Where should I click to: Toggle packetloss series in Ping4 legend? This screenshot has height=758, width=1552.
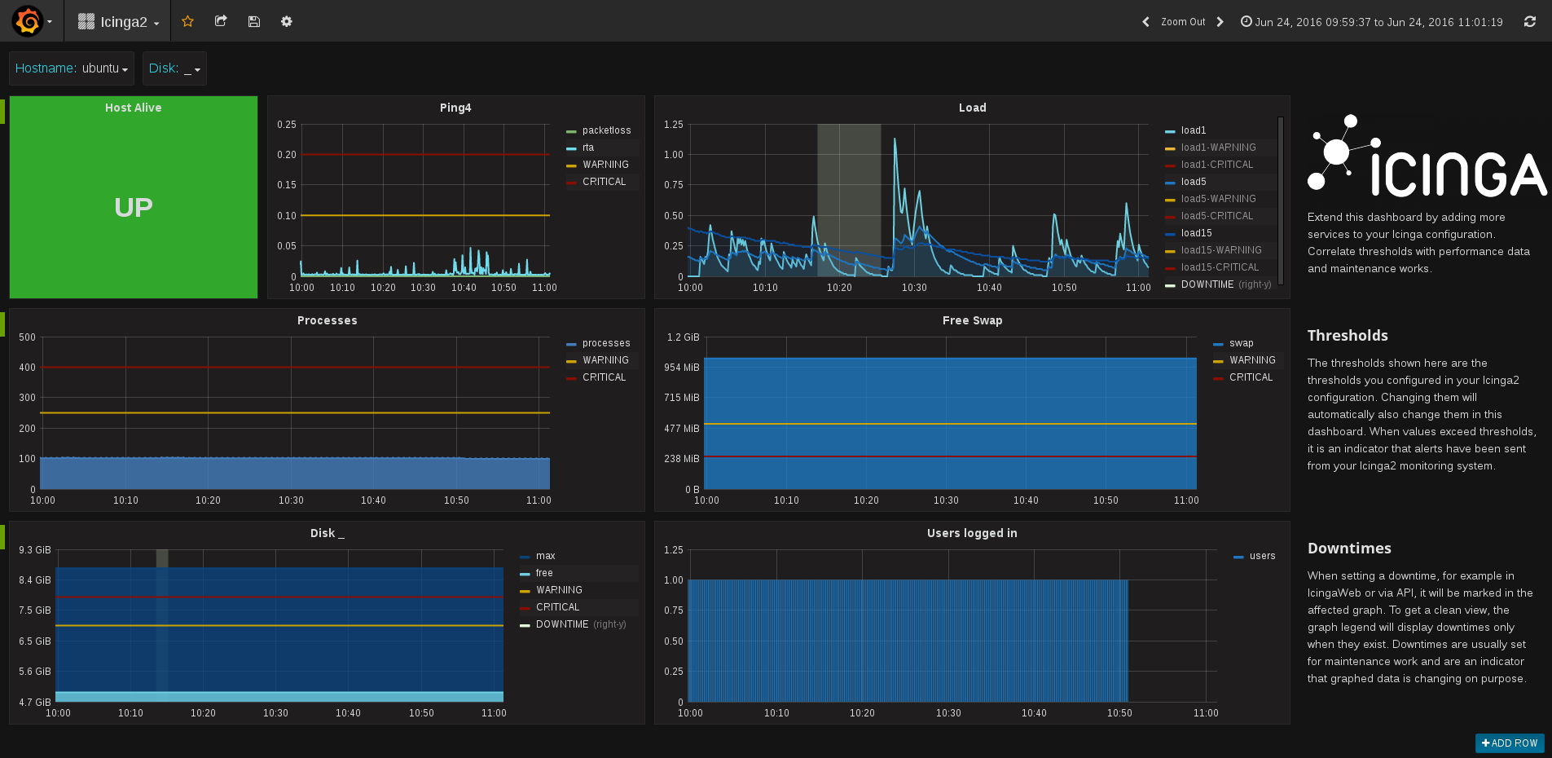pos(606,130)
